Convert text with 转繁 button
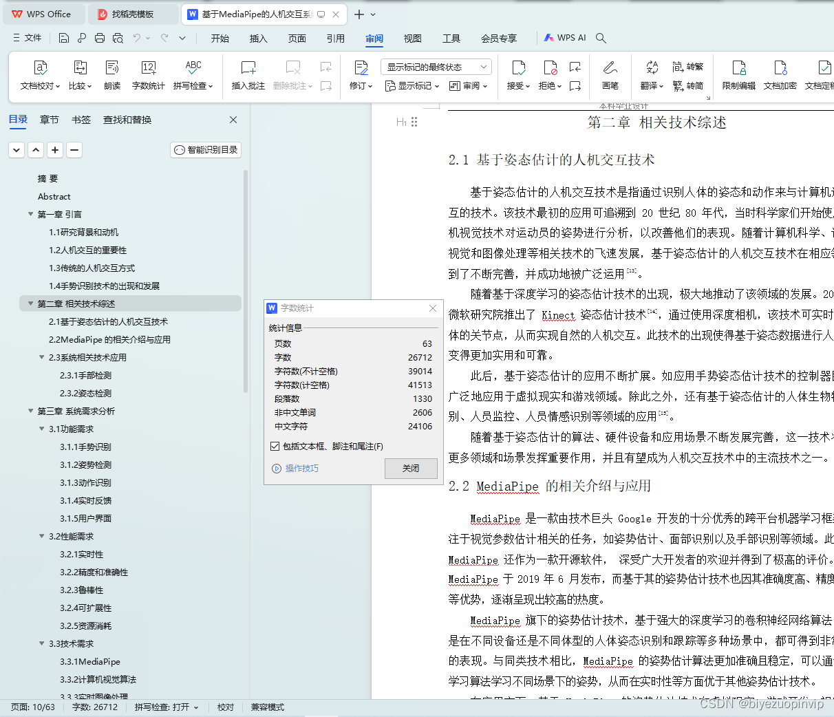The width and height of the screenshot is (834, 717). tap(688, 67)
